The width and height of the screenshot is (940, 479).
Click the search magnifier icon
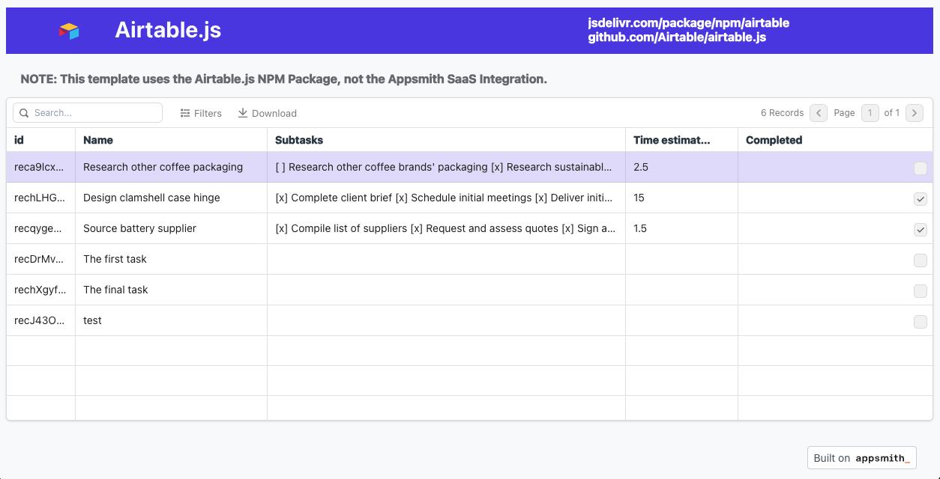pyautogui.click(x=24, y=113)
